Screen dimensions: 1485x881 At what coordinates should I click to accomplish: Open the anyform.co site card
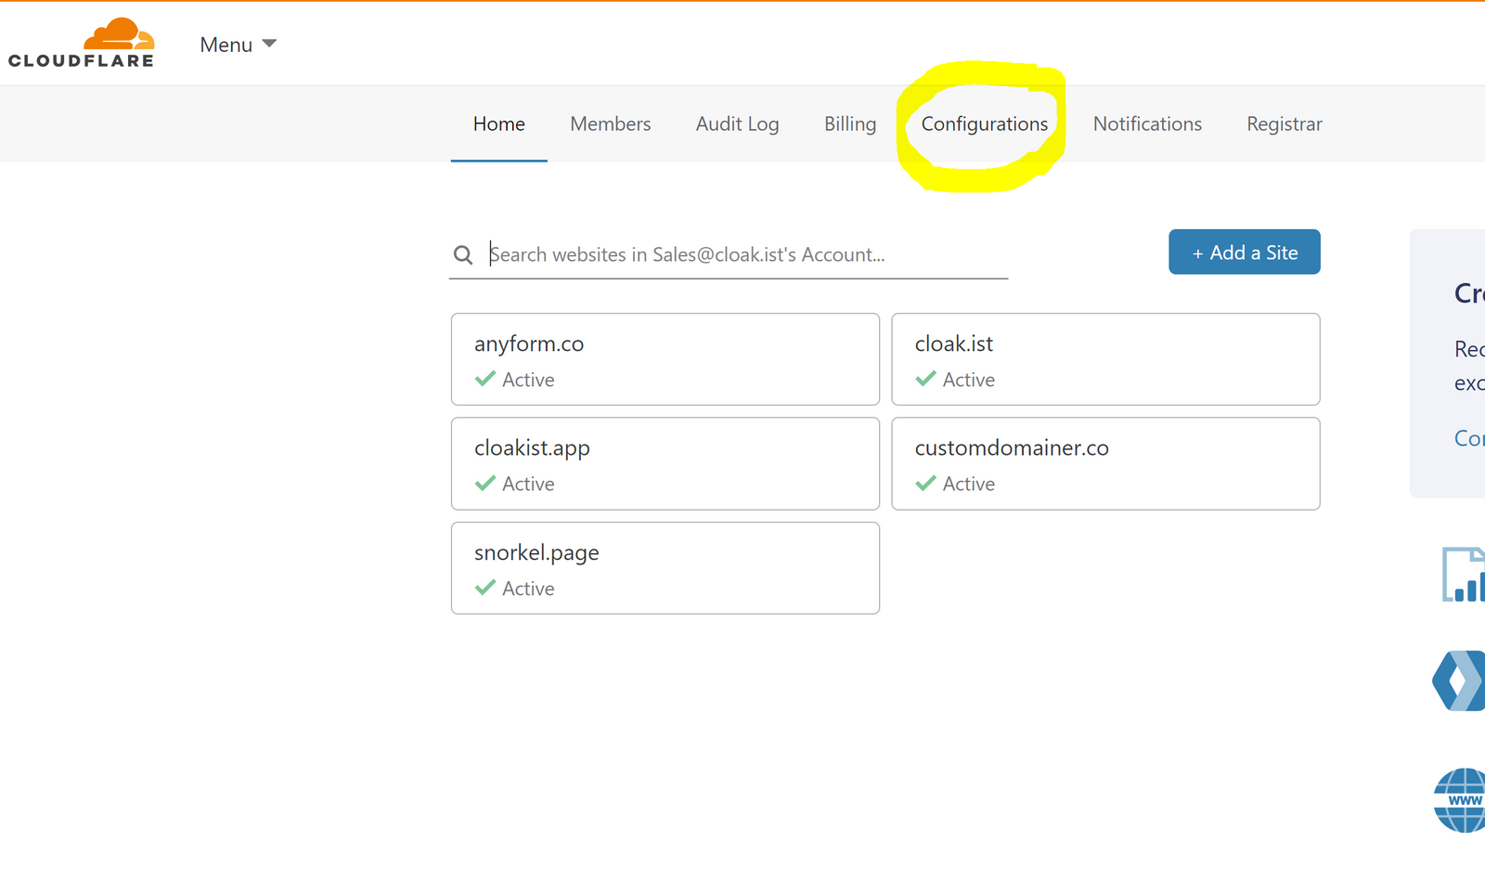tap(665, 359)
